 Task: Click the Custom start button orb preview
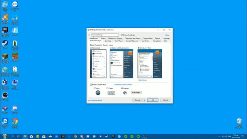click(125, 93)
